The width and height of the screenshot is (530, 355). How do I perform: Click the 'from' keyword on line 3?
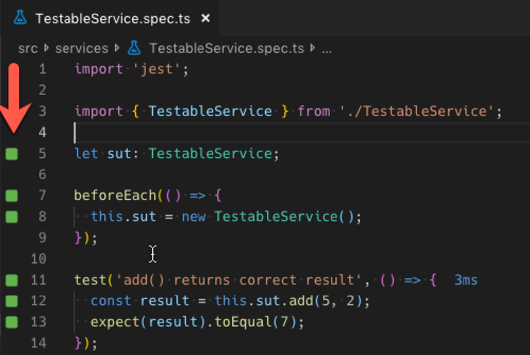coord(314,111)
